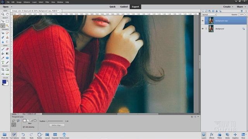Image resolution: width=248 pixels, height=139 pixels.
Task: Select the Spot Healing Brush tool
Action: point(7,33)
